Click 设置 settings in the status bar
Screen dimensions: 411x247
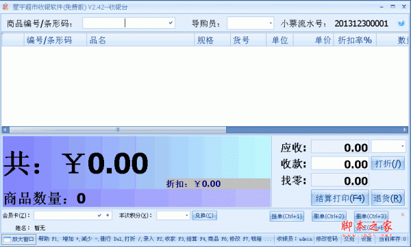(366, 239)
